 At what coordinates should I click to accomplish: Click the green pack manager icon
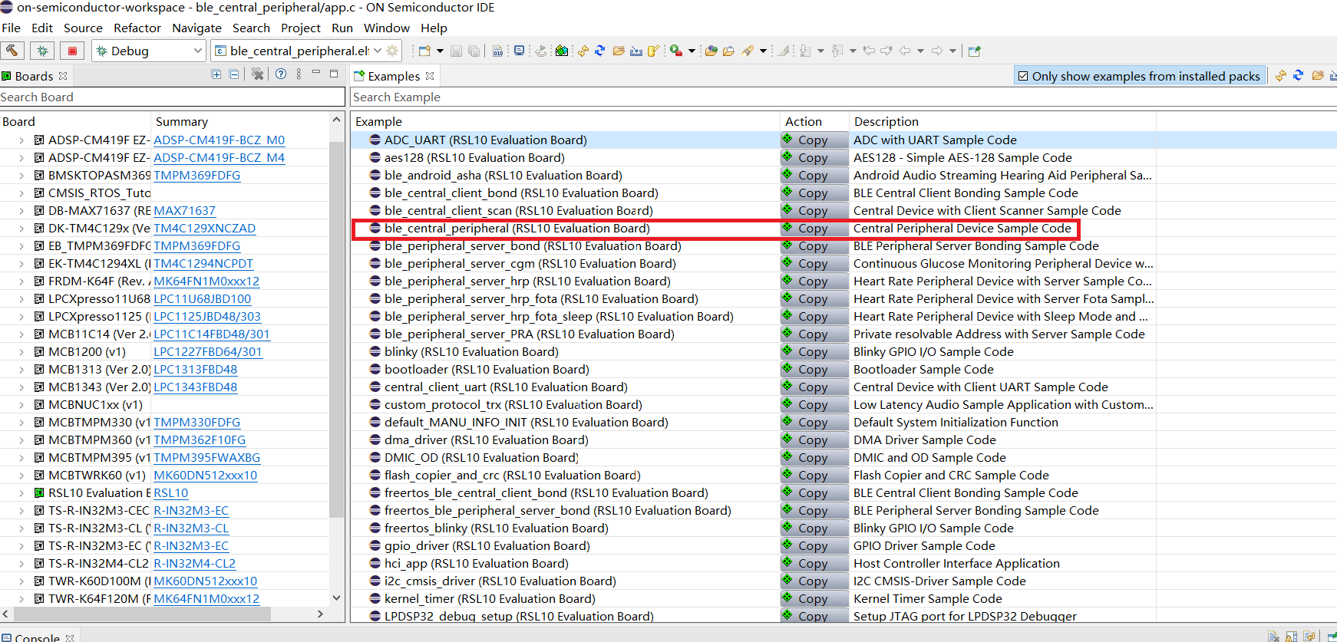[x=562, y=51]
